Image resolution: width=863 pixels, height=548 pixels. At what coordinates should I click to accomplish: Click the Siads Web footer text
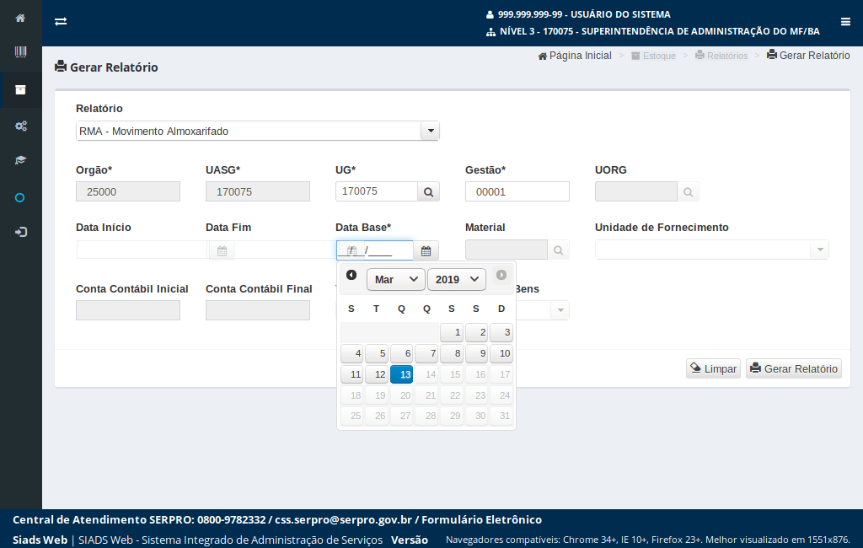coord(40,540)
